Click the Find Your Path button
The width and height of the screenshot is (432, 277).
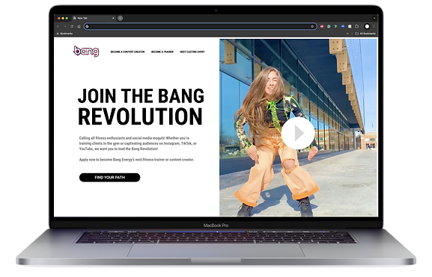coord(109,178)
